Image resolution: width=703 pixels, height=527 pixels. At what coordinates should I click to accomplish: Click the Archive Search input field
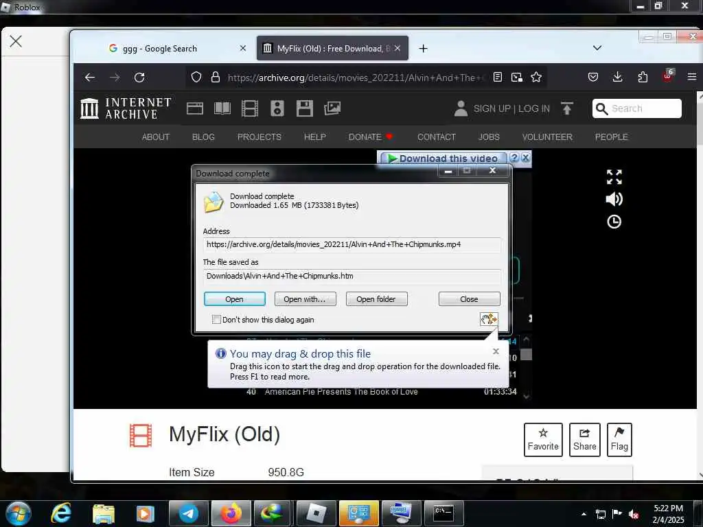(x=636, y=108)
